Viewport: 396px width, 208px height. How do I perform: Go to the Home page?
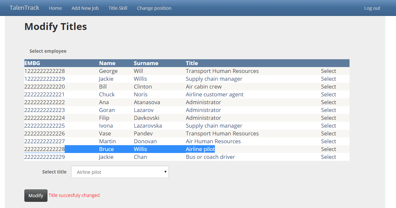(x=55, y=8)
